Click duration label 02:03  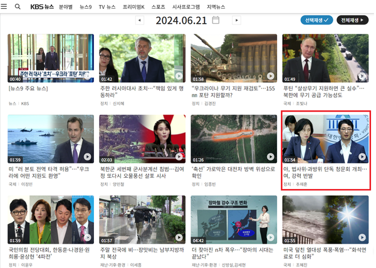(x=107, y=160)
